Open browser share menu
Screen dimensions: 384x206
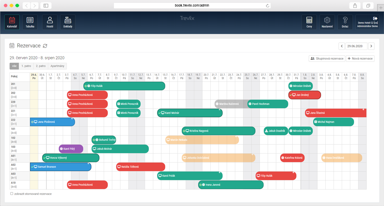[355, 5]
